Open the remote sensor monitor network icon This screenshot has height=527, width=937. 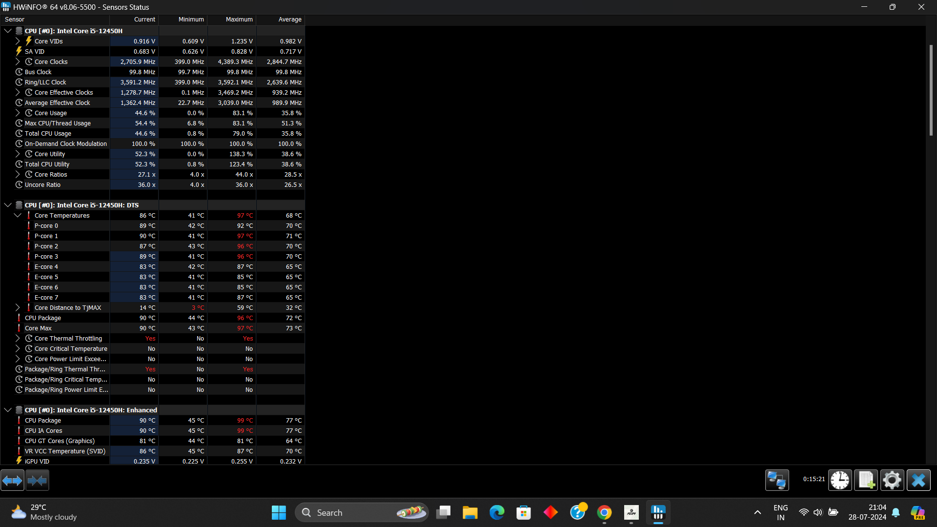click(777, 481)
